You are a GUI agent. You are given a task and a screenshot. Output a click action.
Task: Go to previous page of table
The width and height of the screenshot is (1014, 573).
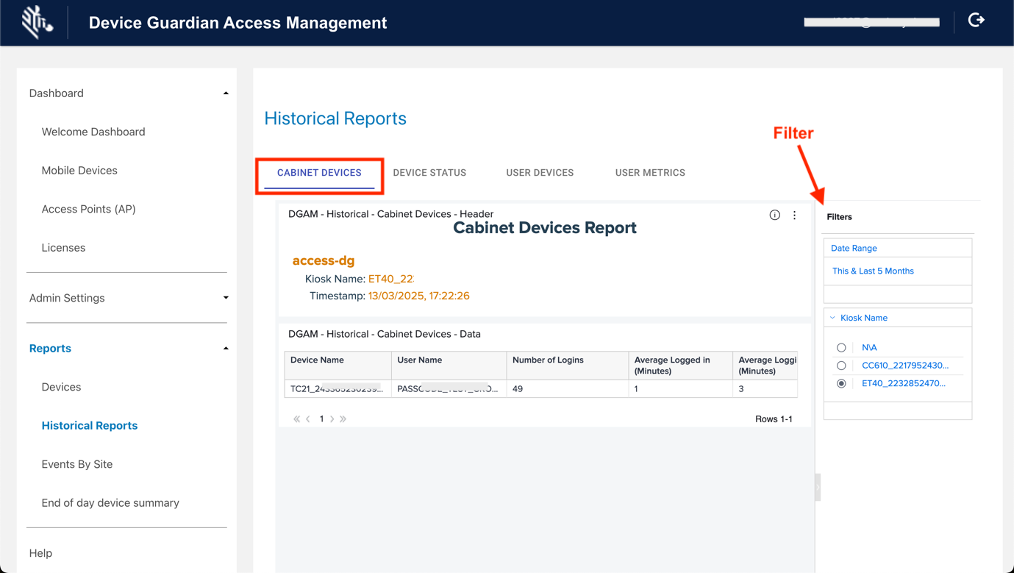(308, 419)
